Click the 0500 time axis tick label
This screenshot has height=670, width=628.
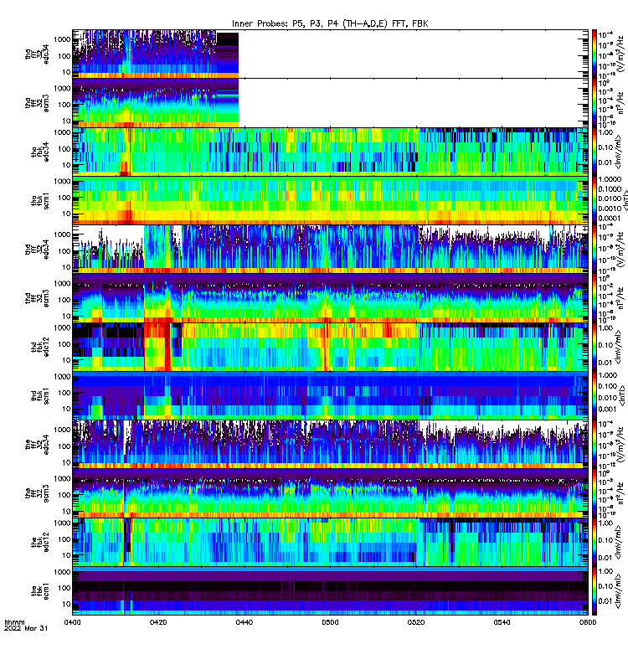tap(330, 622)
